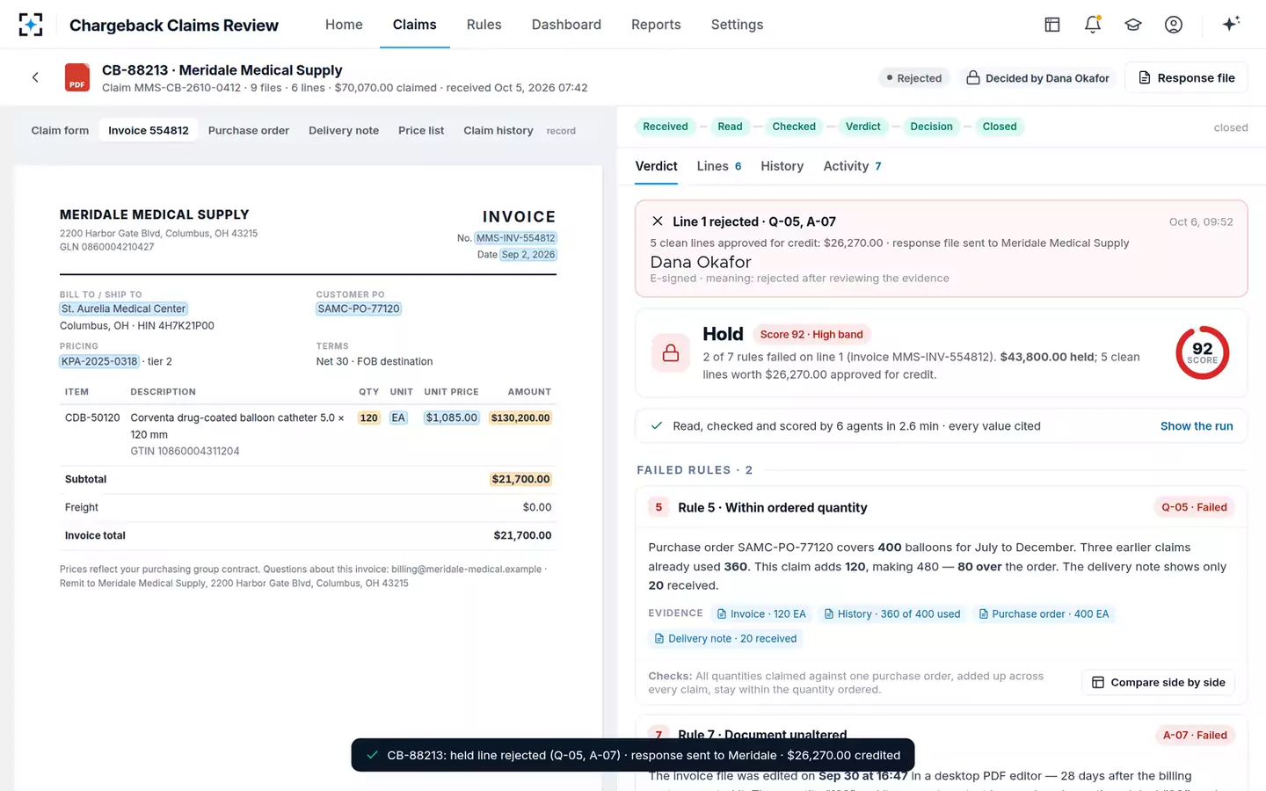Go back using the left chevron
This screenshot has height=791, width=1266.
pos(35,77)
